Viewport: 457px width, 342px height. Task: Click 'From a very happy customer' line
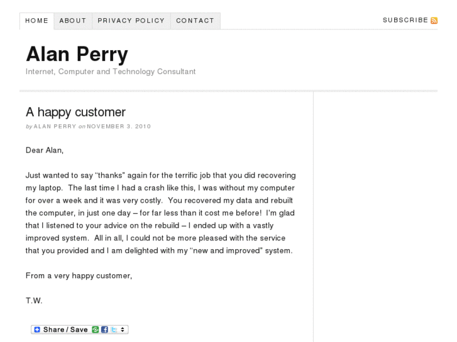tap(79, 275)
